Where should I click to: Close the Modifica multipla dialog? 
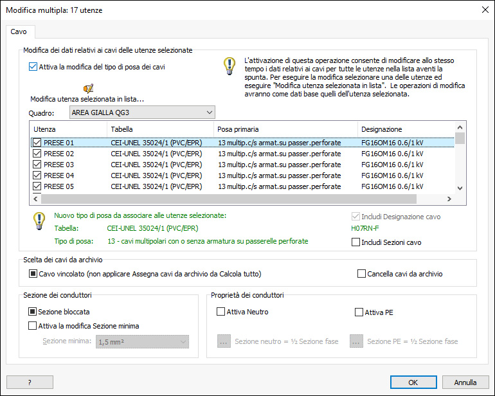(x=485, y=10)
